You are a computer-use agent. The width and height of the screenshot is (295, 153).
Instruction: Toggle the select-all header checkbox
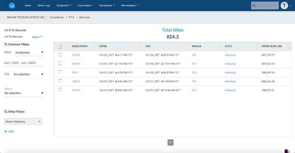(x=60, y=47)
